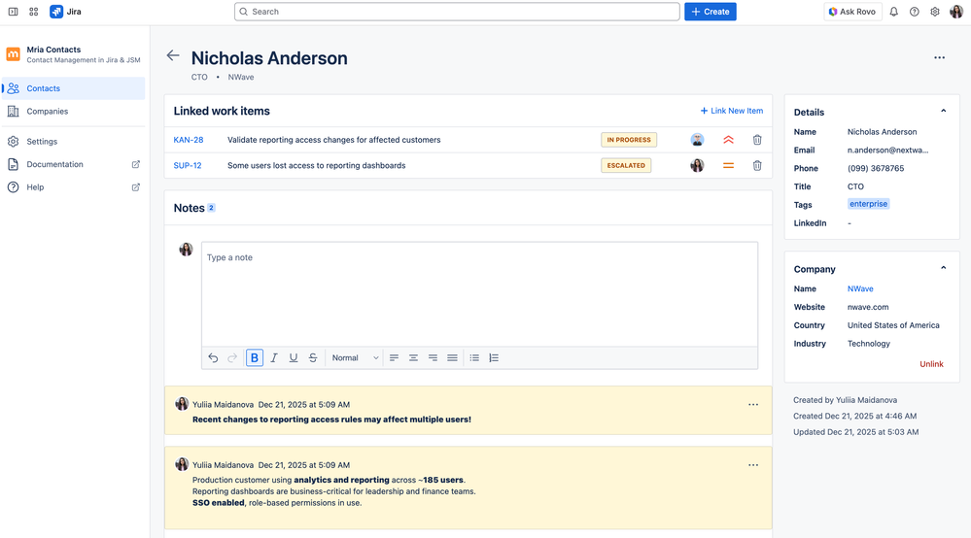This screenshot has width=971, height=538.
Task: Open the Normal text style dropdown
Action: (x=355, y=358)
